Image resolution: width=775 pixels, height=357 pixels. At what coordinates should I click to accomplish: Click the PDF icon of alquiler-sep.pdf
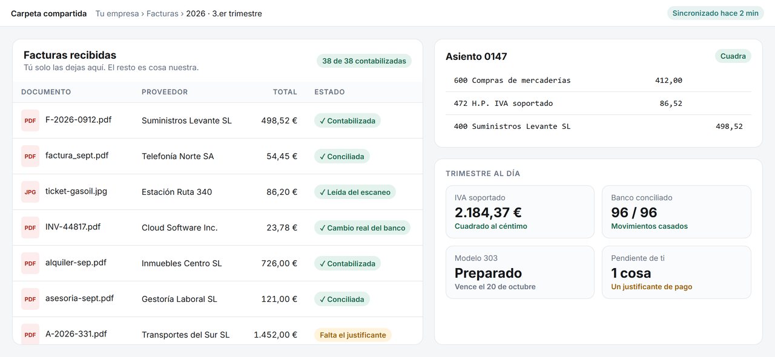[x=30, y=263]
